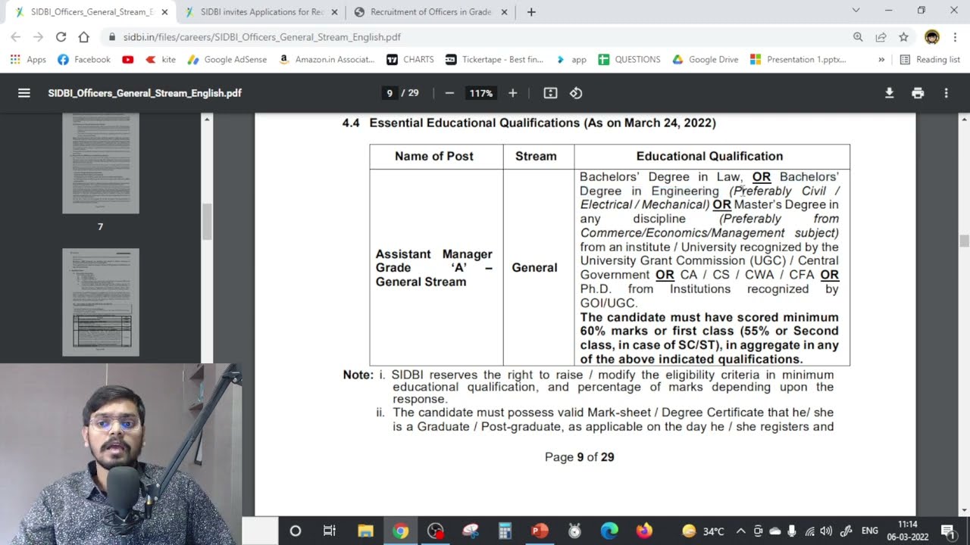Screen dimensions: 970x545
Task: Open the Google AdSense bookmark
Action: [227, 59]
